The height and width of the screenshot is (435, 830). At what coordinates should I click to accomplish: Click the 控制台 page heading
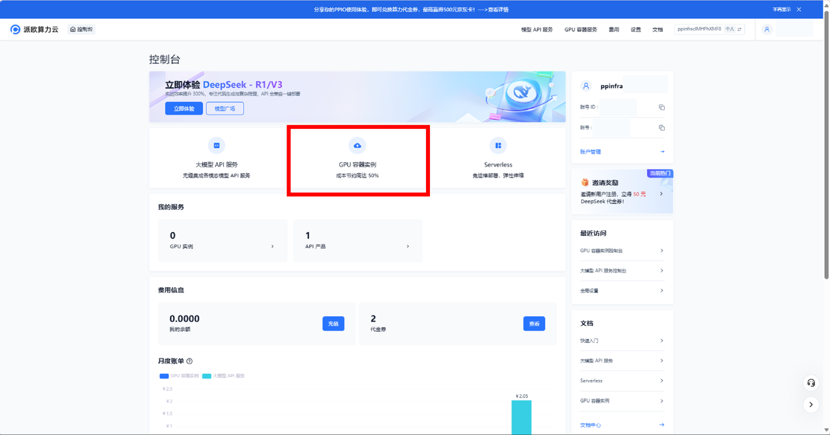pos(165,60)
